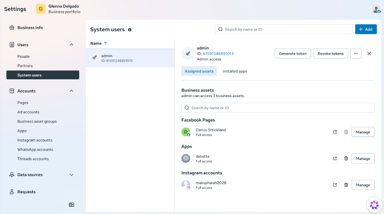Remove makushwah2026 with the trash icon
This screenshot has width=384, height=214.
(346, 185)
